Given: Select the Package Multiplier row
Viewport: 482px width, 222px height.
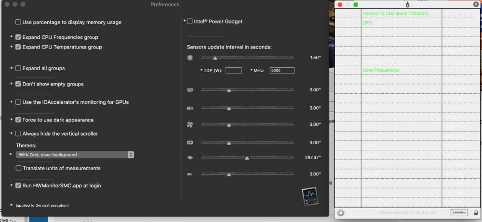Looking at the screenshot, I should [407, 61].
